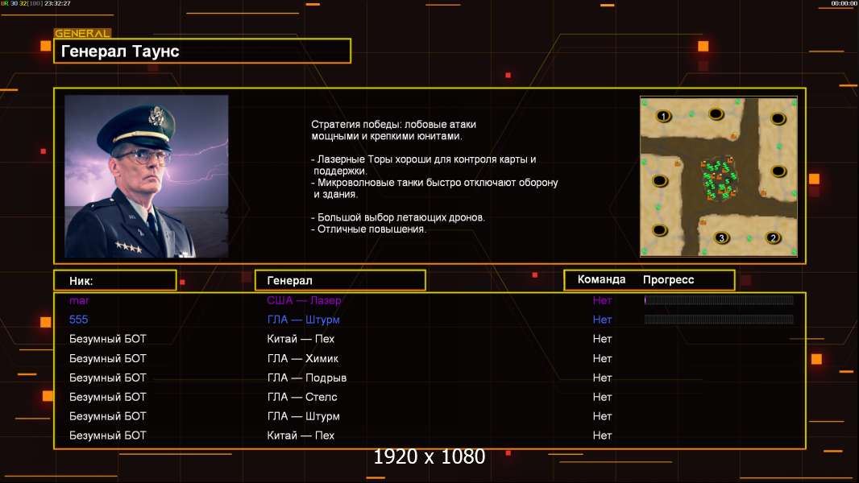The height and width of the screenshot is (483, 859).
Task: Click the mar loading progress bar
Action: pos(719,299)
